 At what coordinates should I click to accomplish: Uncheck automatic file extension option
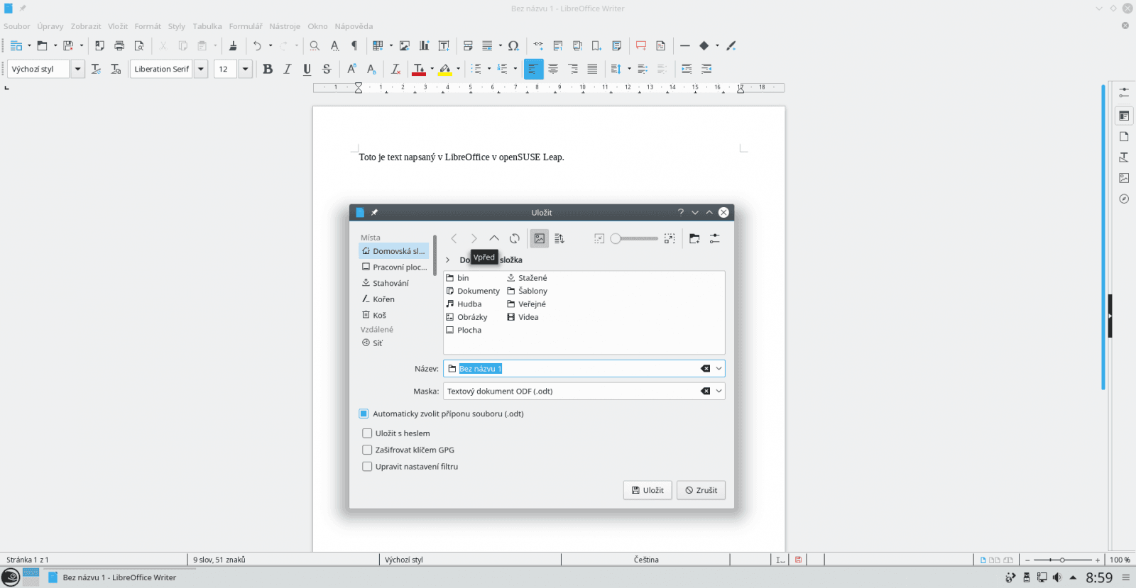(364, 414)
